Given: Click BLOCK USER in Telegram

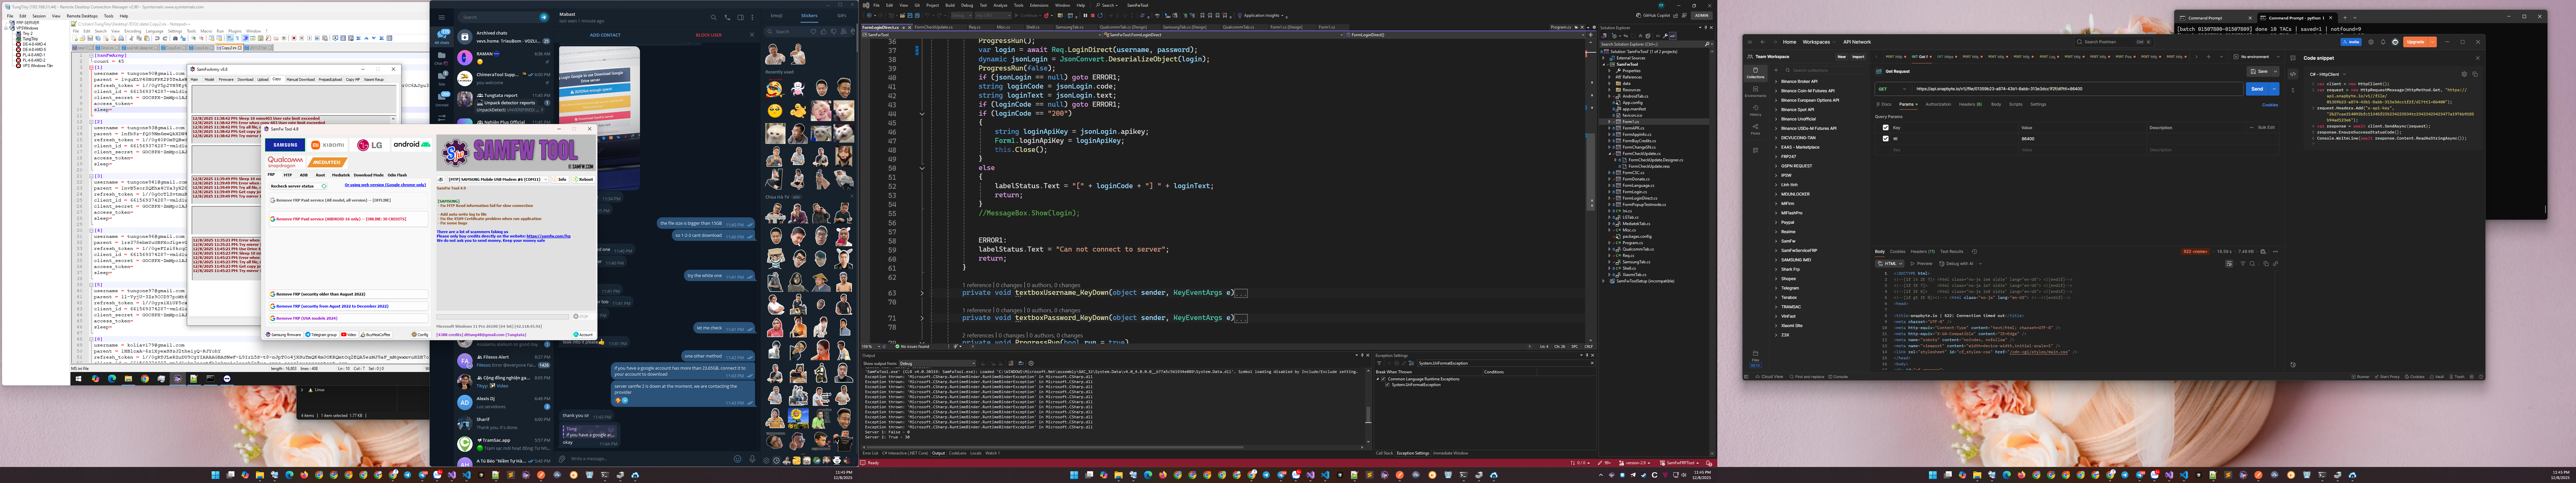Looking at the screenshot, I should [709, 35].
